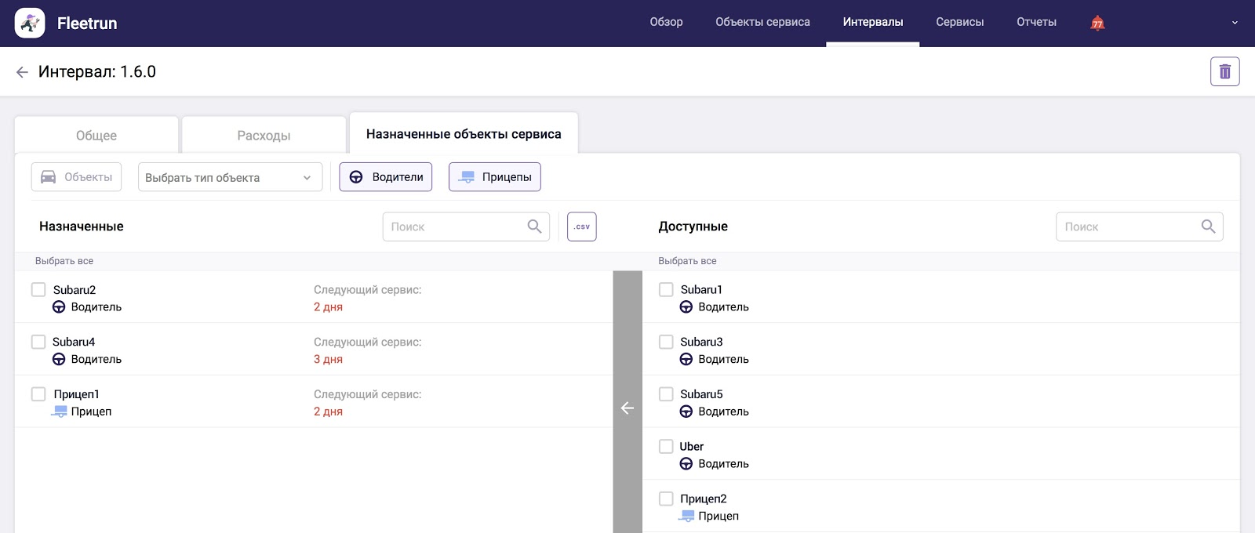
Task: Export assigned list via CSV icon
Action: pos(581,227)
